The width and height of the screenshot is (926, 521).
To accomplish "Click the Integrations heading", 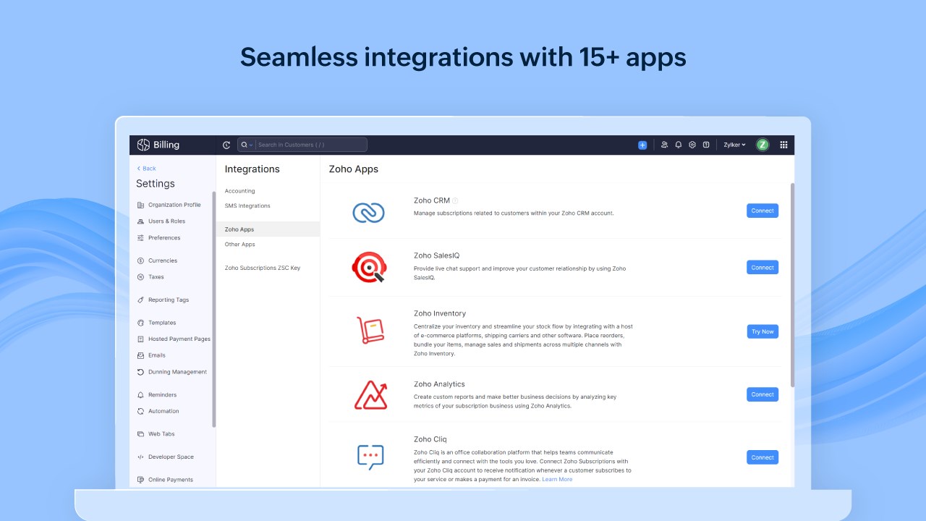I will (252, 169).
